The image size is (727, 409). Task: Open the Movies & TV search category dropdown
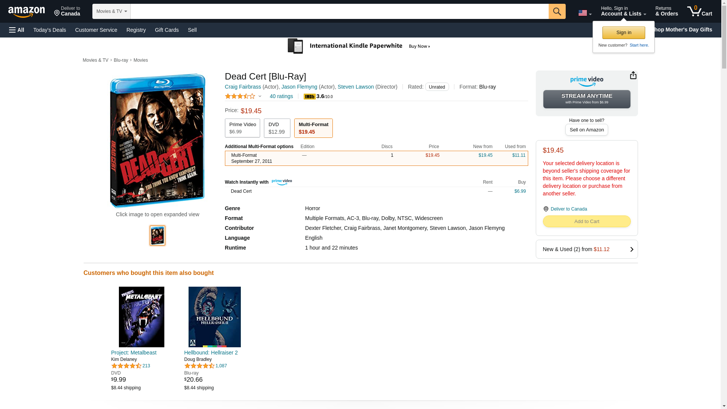[111, 11]
